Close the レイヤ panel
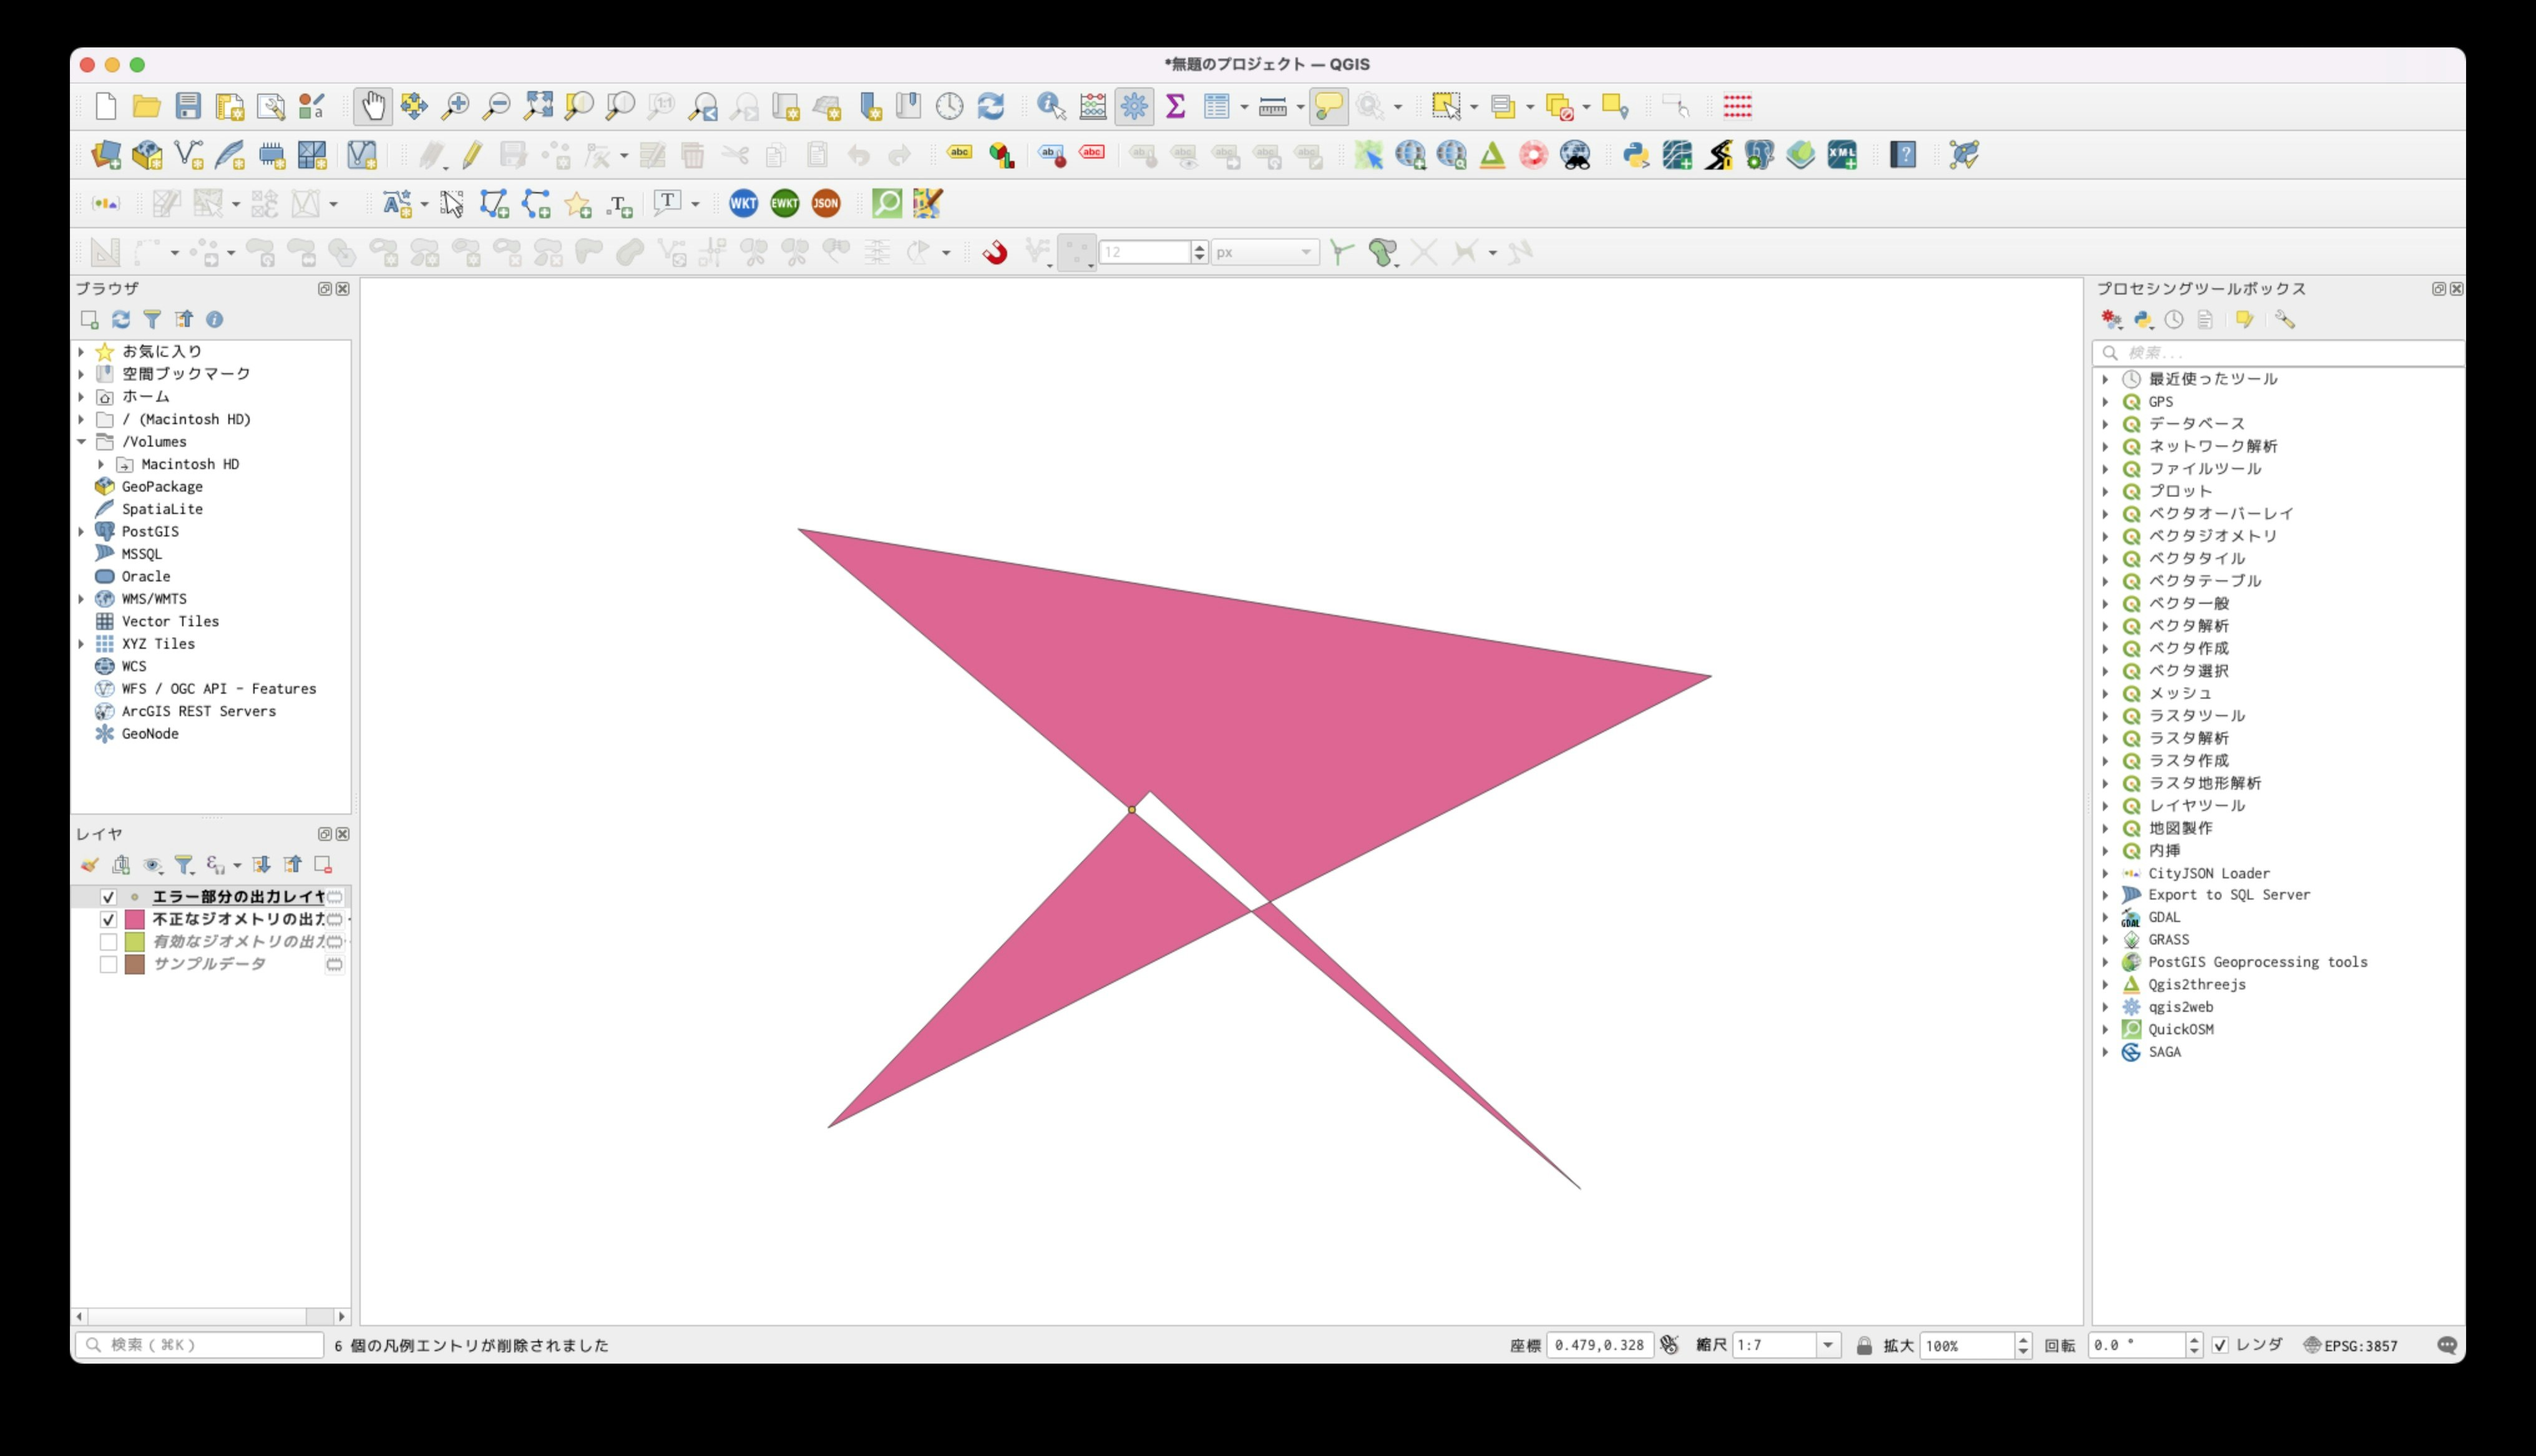 click(x=343, y=833)
